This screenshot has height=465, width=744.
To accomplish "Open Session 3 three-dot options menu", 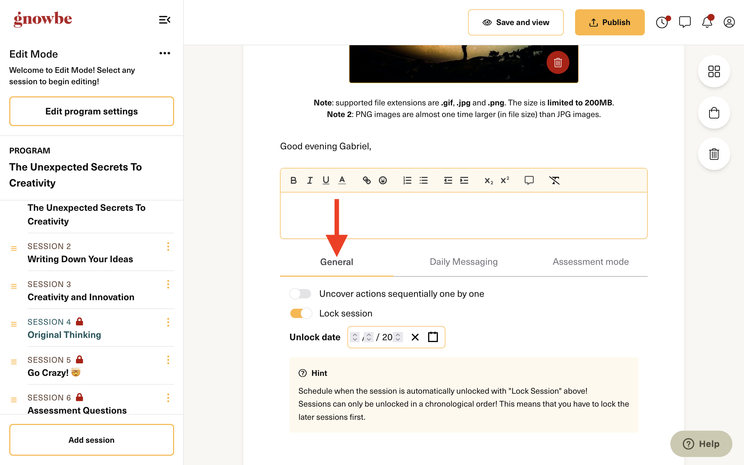I will pyautogui.click(x=168, y=284).
